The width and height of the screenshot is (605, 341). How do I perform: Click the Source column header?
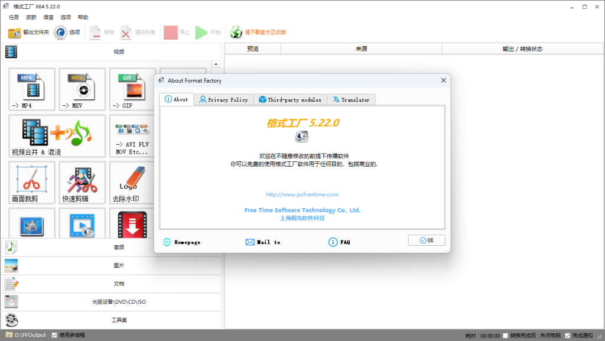click(x=361, y=48)
